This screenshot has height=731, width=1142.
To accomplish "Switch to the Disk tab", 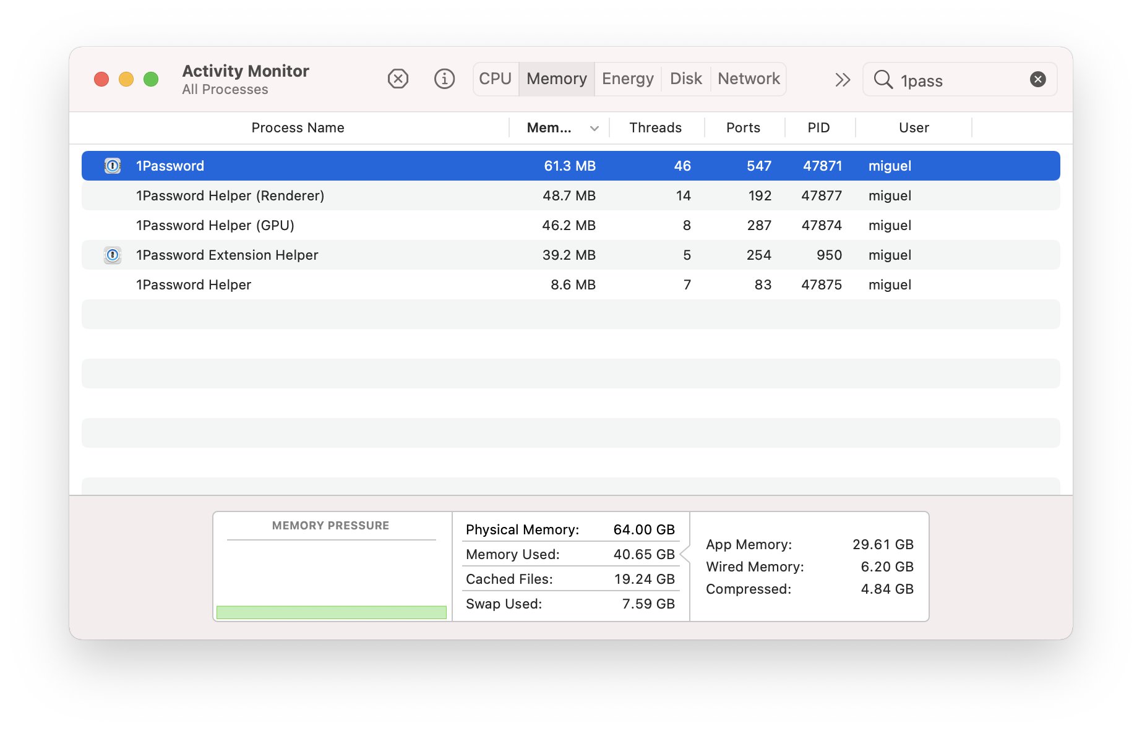I will point(686,79).
